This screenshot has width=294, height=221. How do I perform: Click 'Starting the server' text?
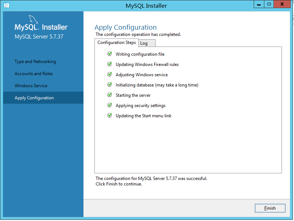(x=133, y=95)
